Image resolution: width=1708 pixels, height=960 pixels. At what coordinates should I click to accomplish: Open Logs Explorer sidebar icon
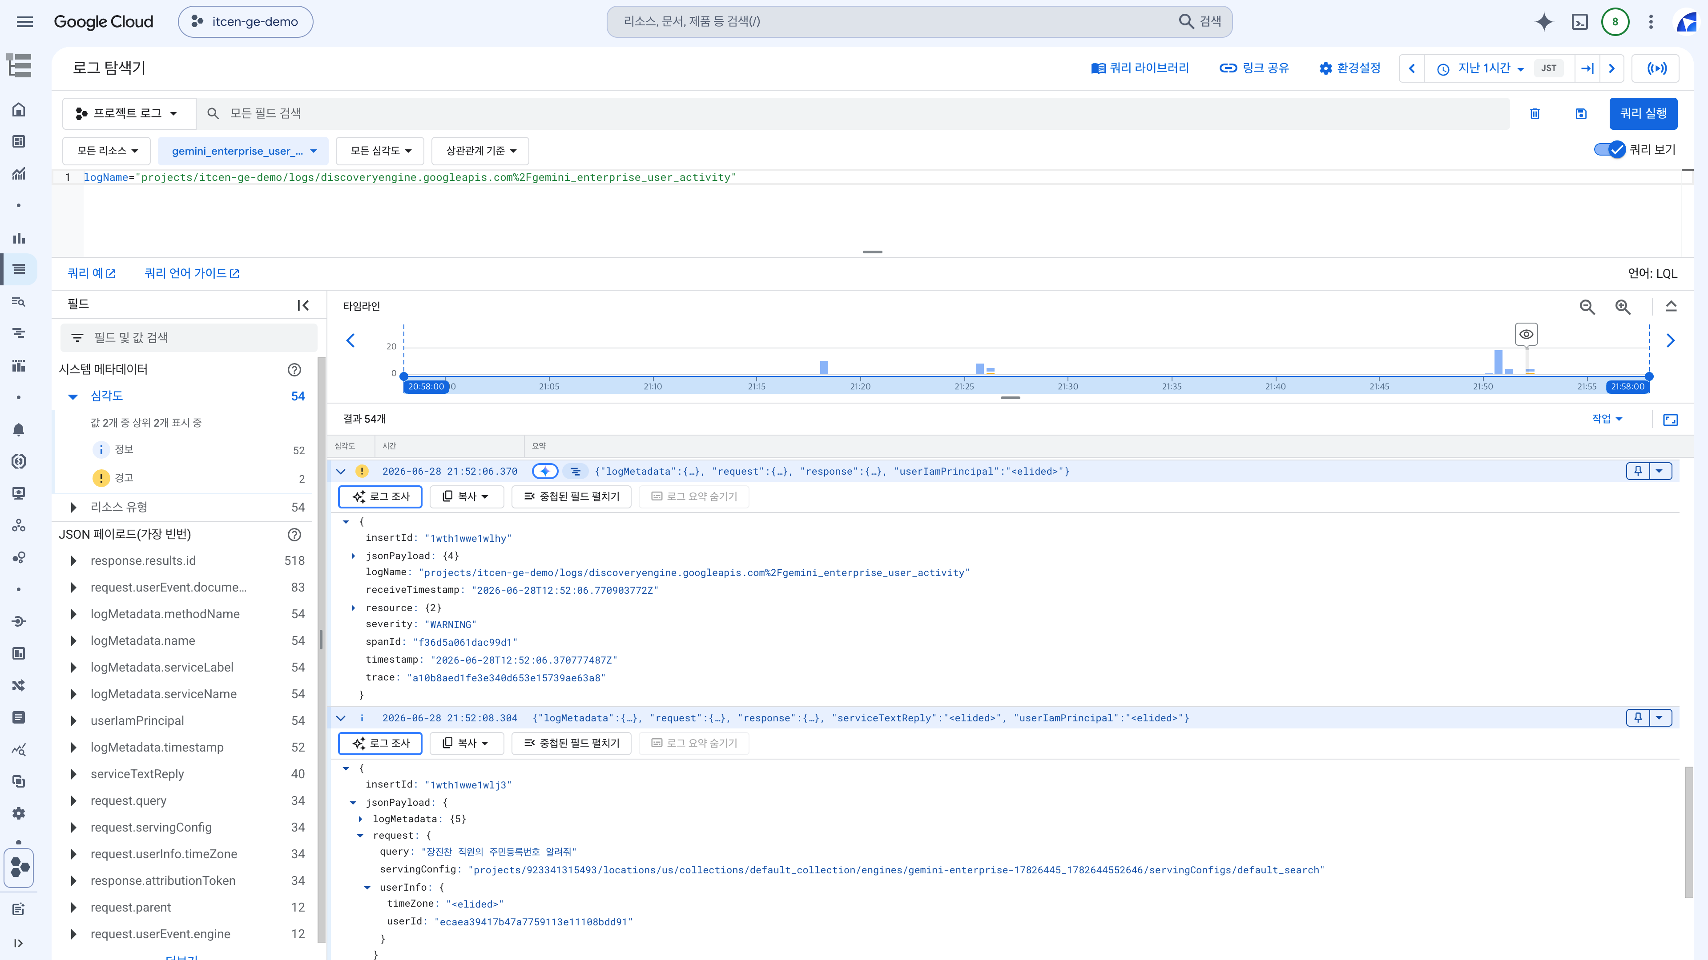19,269
